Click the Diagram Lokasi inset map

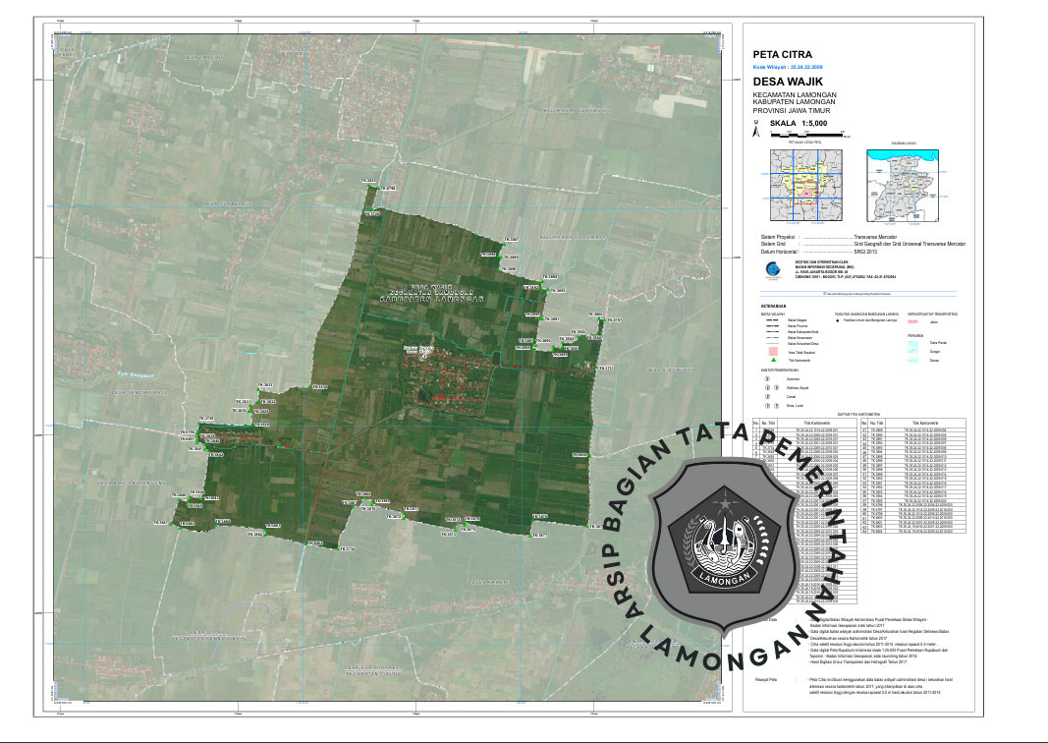point(903,186)
